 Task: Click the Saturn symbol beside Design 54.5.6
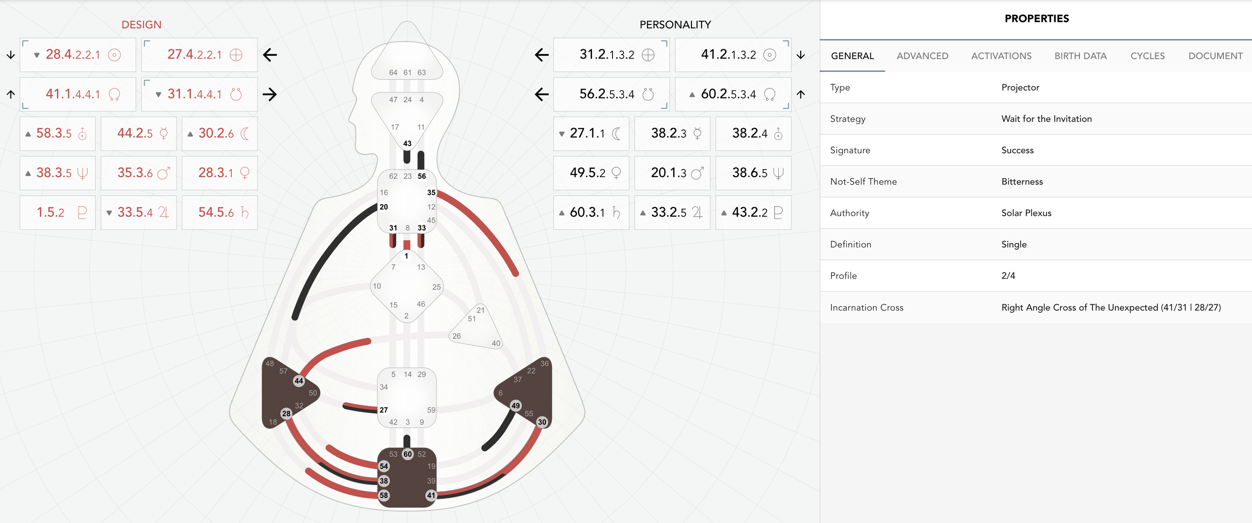click(245, 213)
